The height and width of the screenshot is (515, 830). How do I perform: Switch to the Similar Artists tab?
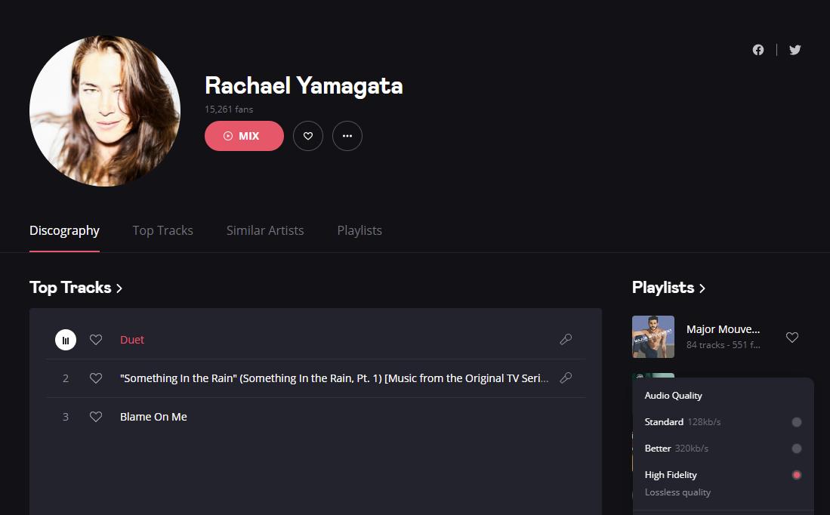coord(265,231)
